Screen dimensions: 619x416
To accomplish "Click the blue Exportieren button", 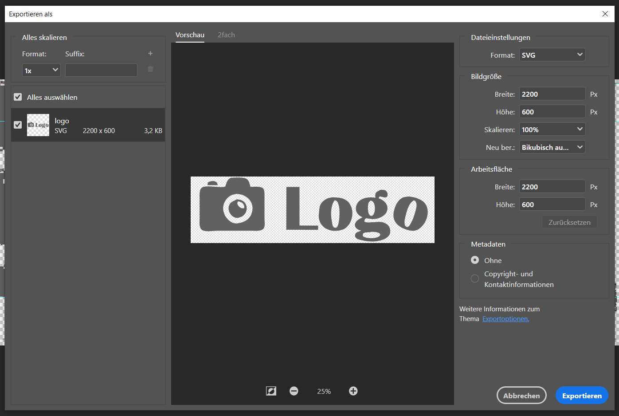I will pyautogui.click(x=582, y=395).
